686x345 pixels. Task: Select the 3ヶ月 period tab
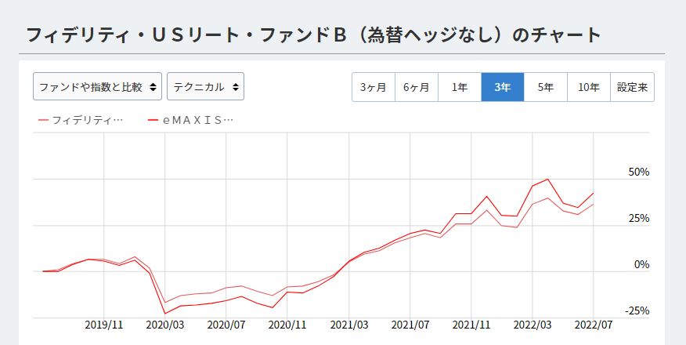click(373, 87)
